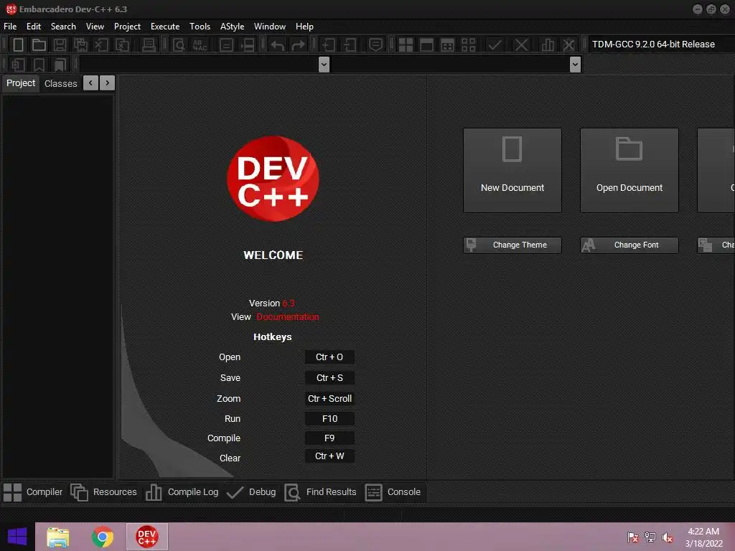Click the Save floppy disk toolbar icon
Image resolution: width=735 pixels, height=551 pixels.
[60, 45]
